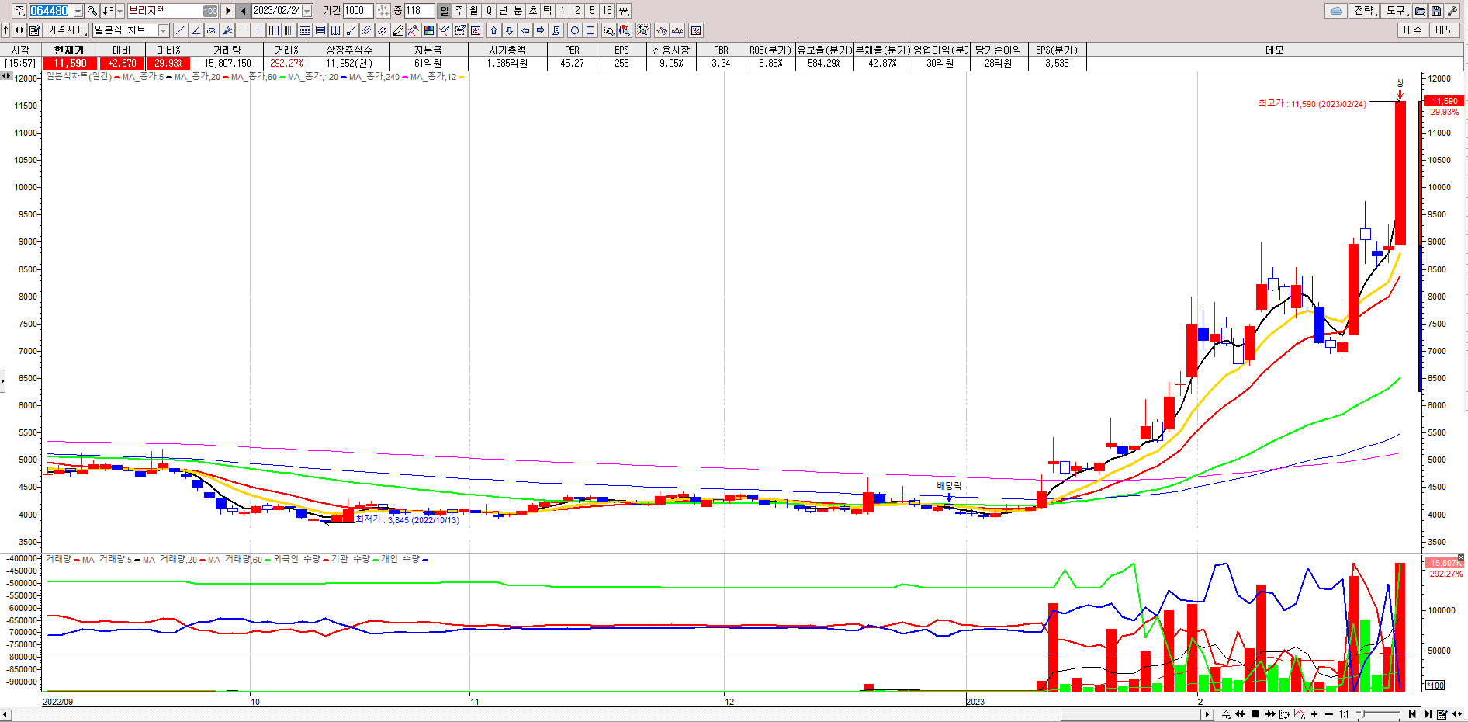Click the 시가총액 column header
This screenshot has height=722, width=1468.
[x=507, y=50]
